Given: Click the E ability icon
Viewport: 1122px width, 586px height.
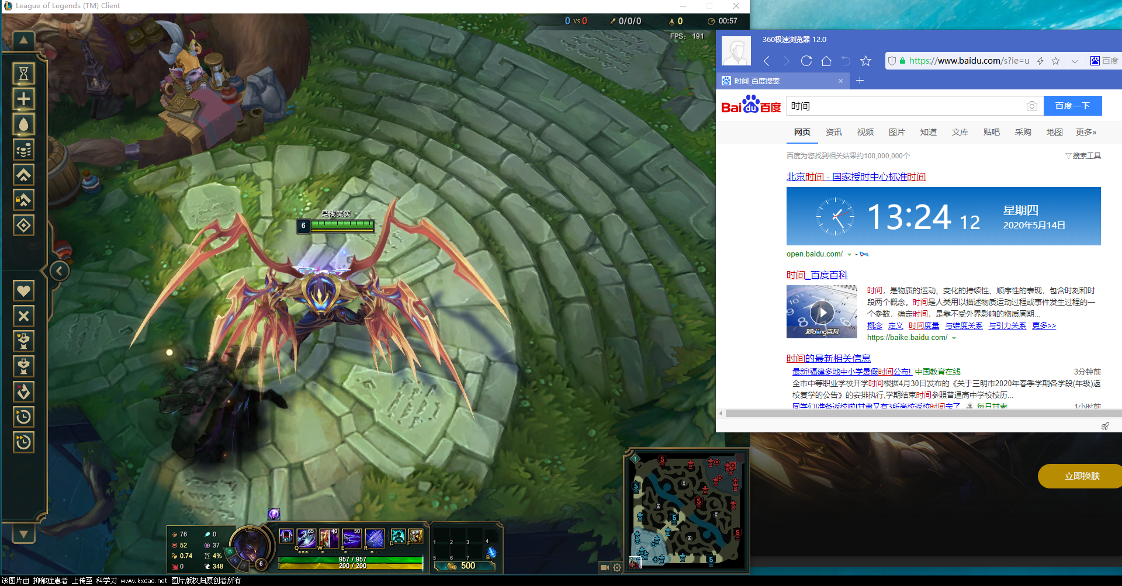Looking at the screenshot, I should (x=351, y=538).
